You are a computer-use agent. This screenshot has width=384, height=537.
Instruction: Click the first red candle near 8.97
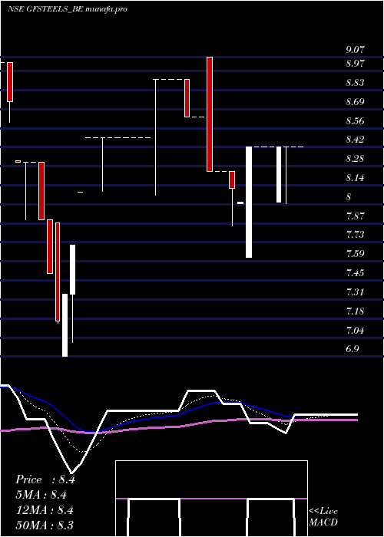click(x=10, y=82)
